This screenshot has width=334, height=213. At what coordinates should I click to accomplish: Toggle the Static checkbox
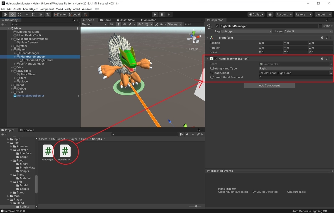(x=320, y=26)
